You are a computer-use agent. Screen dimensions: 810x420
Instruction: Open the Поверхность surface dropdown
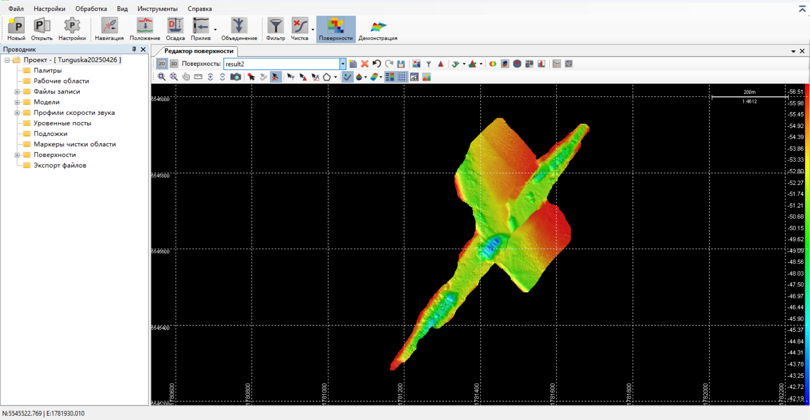[343, 64]
